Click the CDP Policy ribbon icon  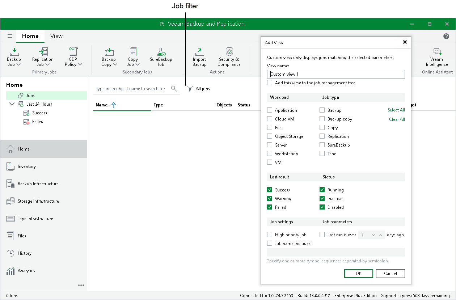(x=73, y=51)
